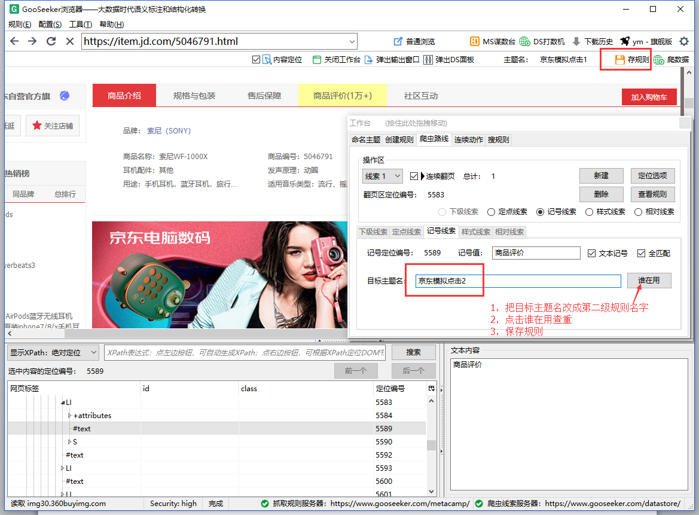The image size is (699, 515).
Task: Select the 样式线索 radio button
Action: (x=590, y=212)
